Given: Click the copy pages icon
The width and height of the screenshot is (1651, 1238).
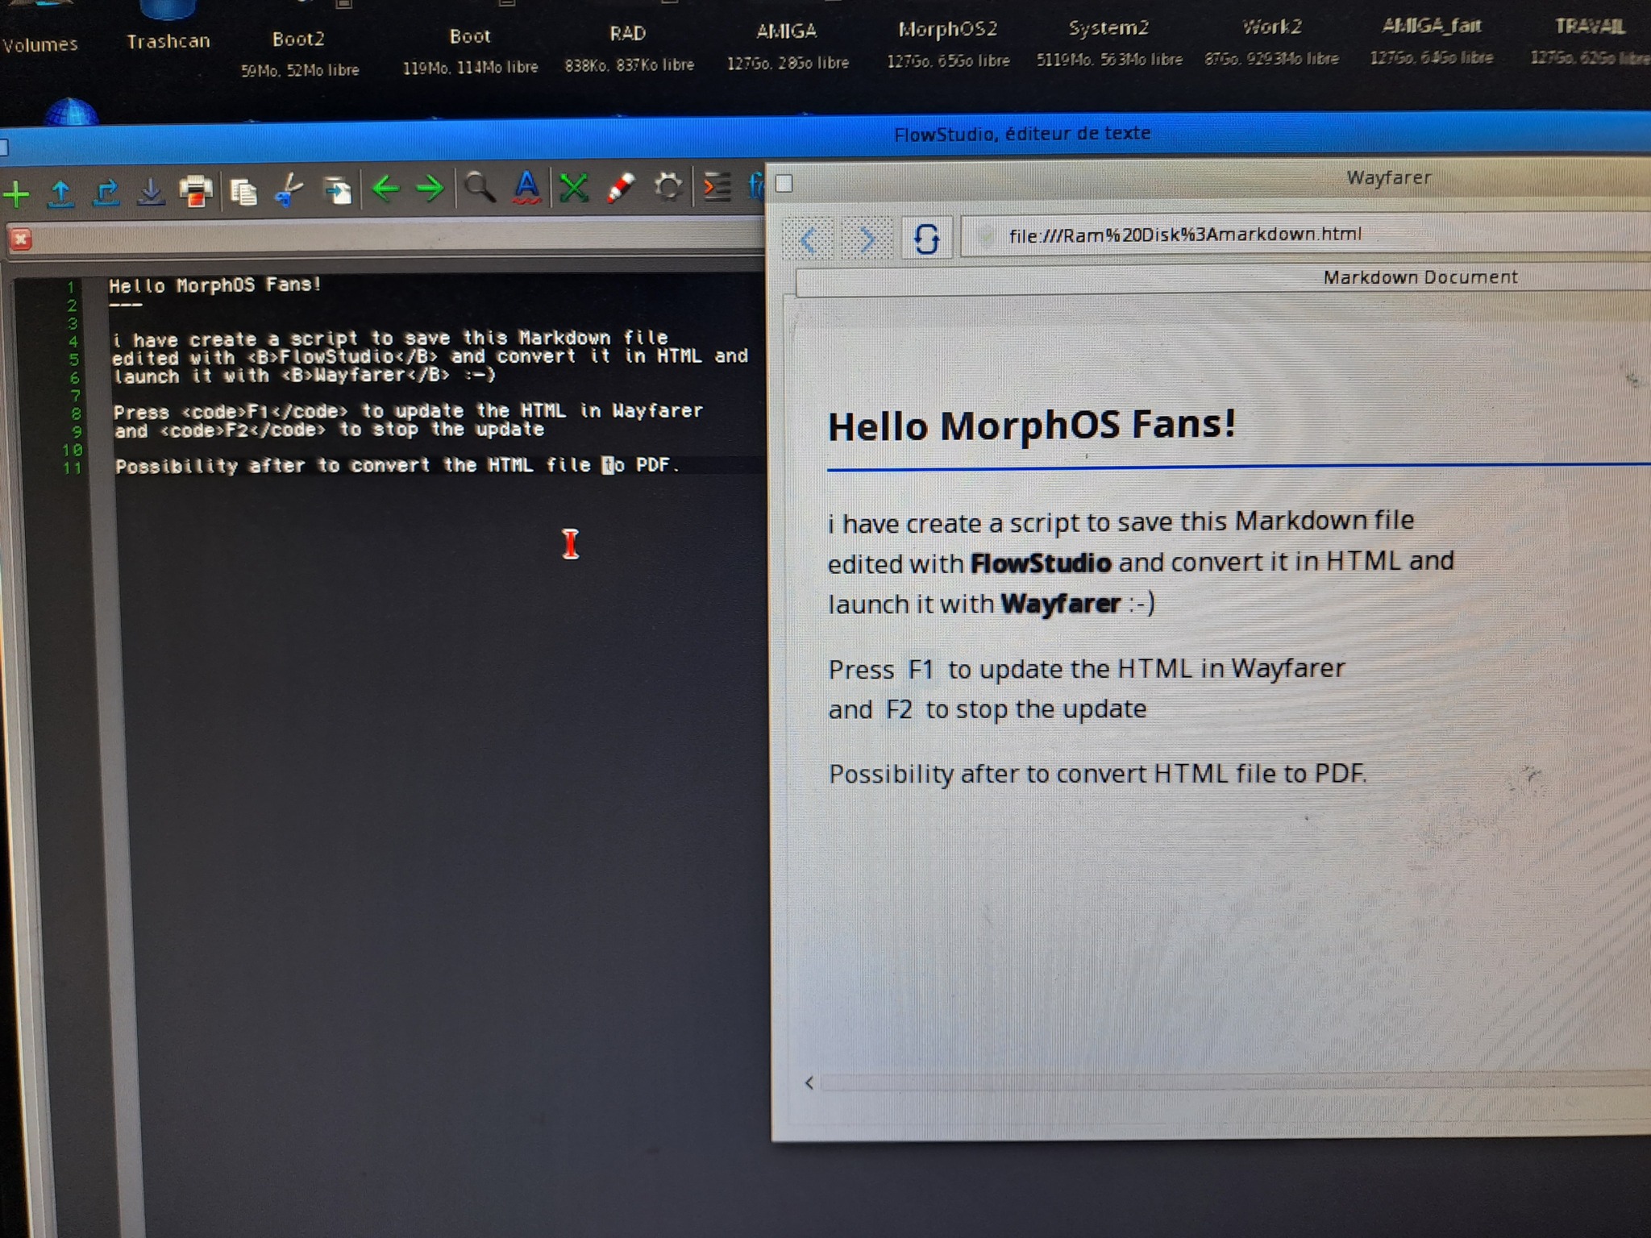Looking at the screenshot, I should (243, 191).
